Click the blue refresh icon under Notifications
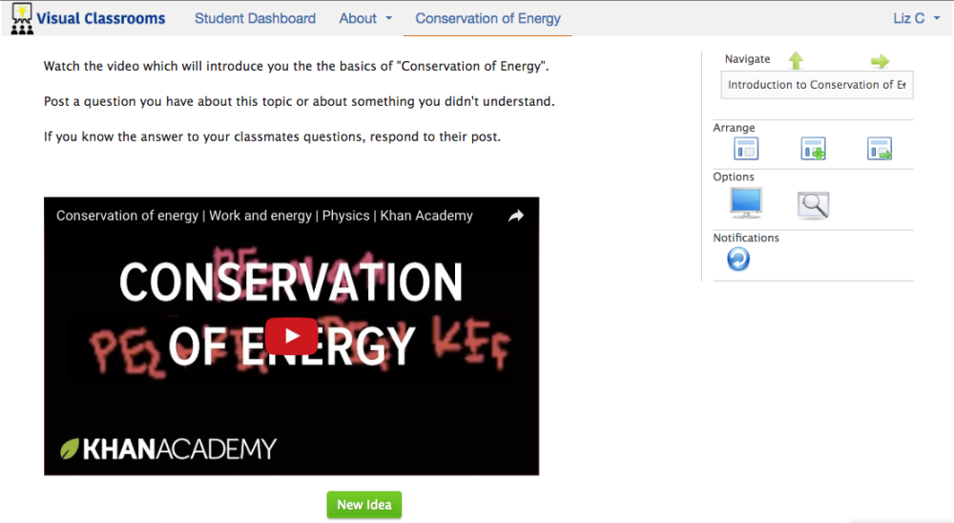Image resolution: width=954 pixels, height=523 pixels. (x=738, y=260)
